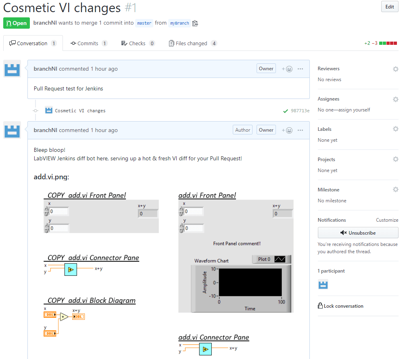Click the green checkmark beside commit 987733e
405x359 pixels.
point(285,110)
